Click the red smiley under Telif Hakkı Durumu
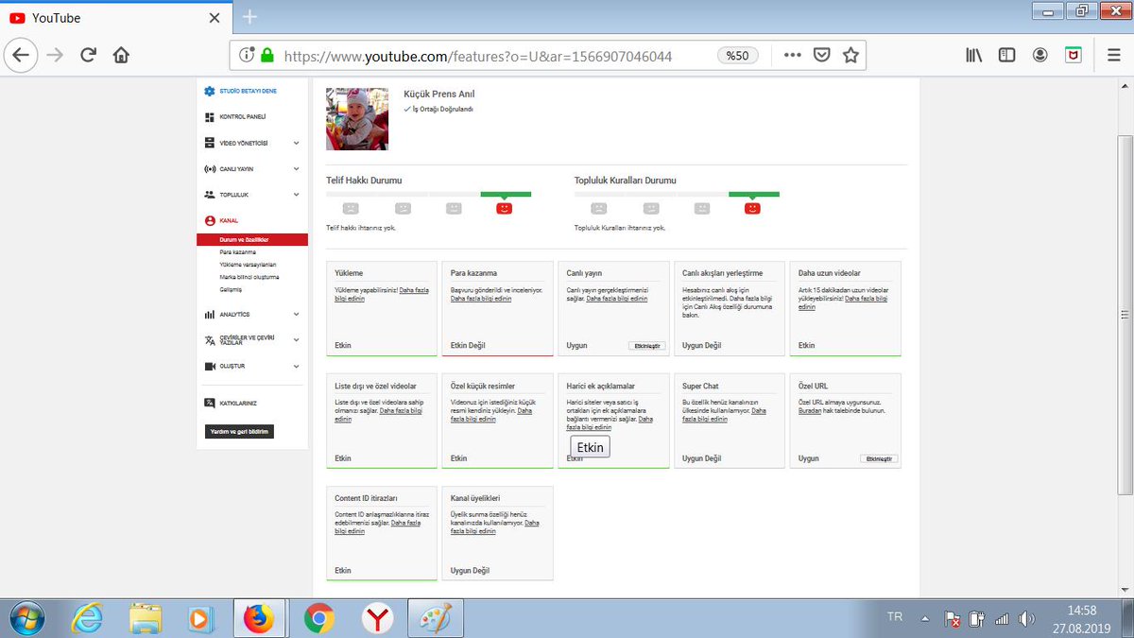The height and width of the screenshot is (638, 1134). pyautogui.click(x=504, y=208)
